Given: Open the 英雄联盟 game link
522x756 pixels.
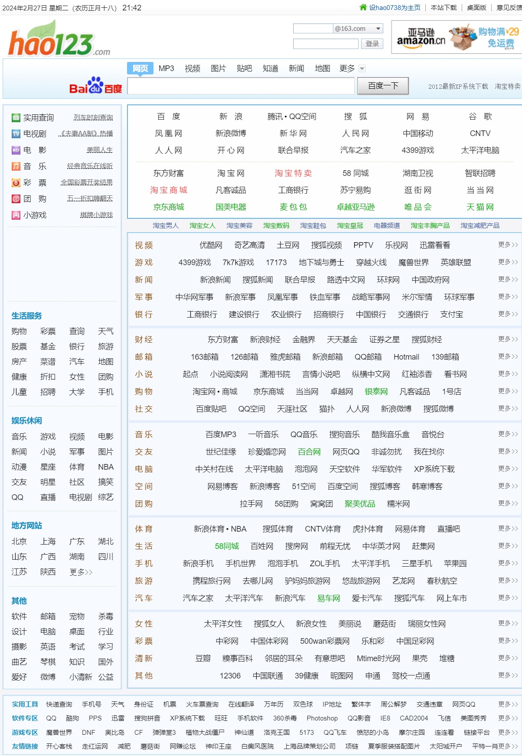Looking at the screenshot, I should click(x=456, y=263).
